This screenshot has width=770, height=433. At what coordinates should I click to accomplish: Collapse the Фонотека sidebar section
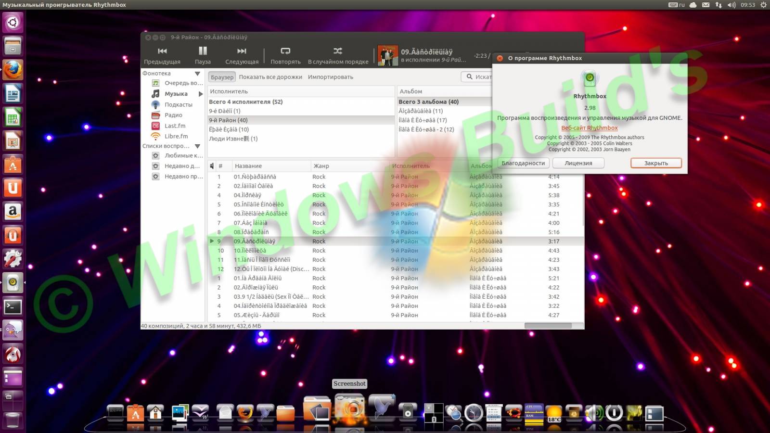coord(197,74)
